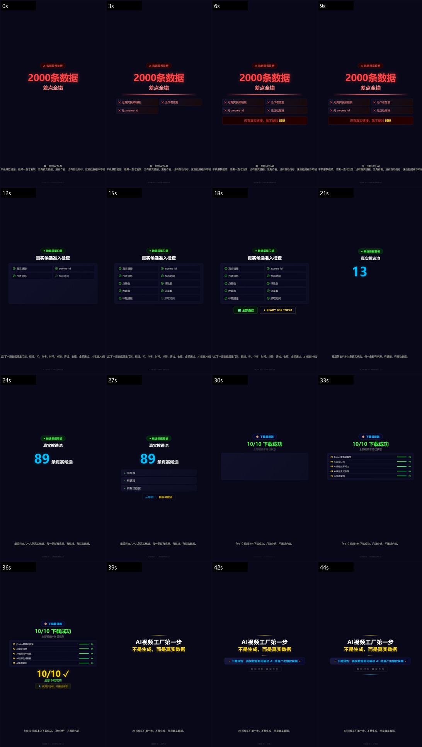Viewport: 422px width, 747px height.
Task: Select yellow 不是生成，而是真实数据 text in the 44s frame
Action: click(371, 649)
